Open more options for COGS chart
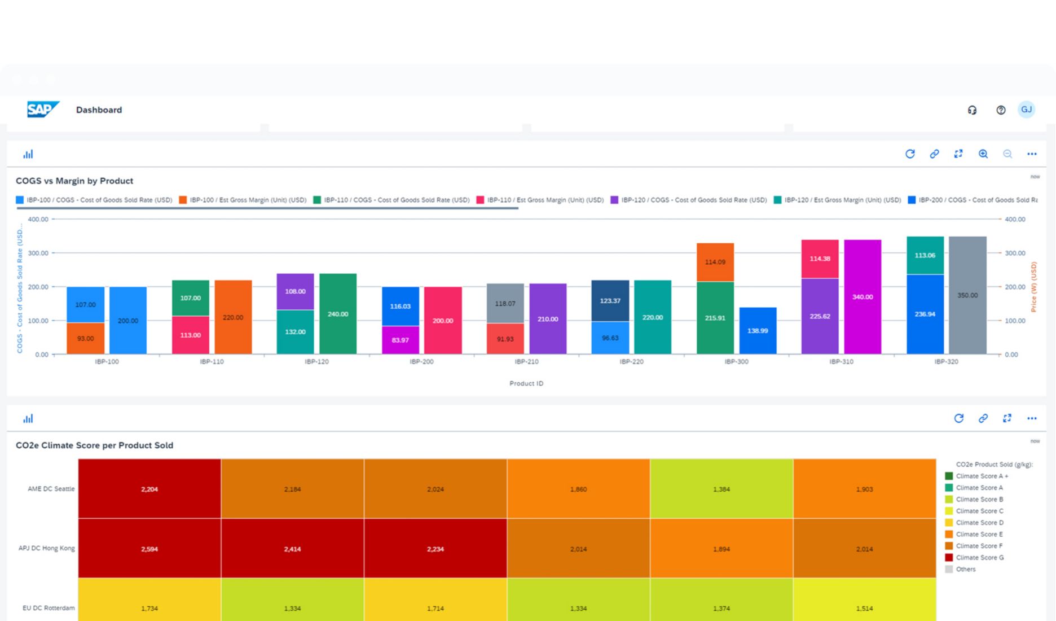 click(x=1032, y=154)
